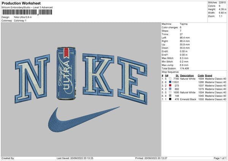This screenshot has width=228, height=161.
Task: Click the 'Colorway 1' value
Action: pyautogui.click(x=20, y=21)
